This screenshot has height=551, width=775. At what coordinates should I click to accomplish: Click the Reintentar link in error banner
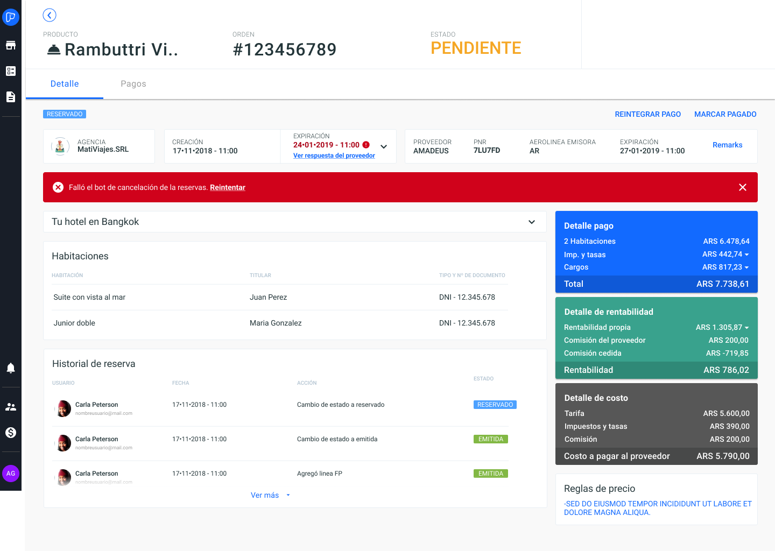(228, 187)
